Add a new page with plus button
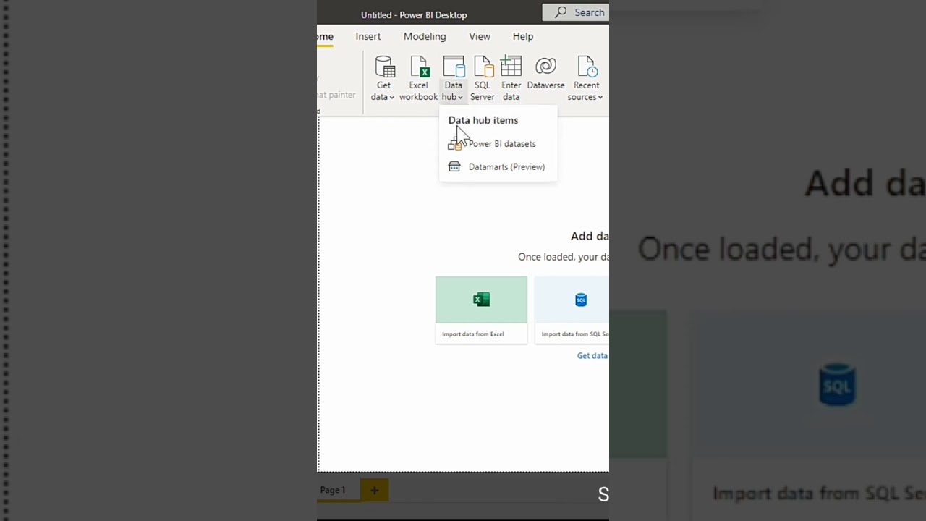Viewport: 926px width, 521px height. point(374,490)
